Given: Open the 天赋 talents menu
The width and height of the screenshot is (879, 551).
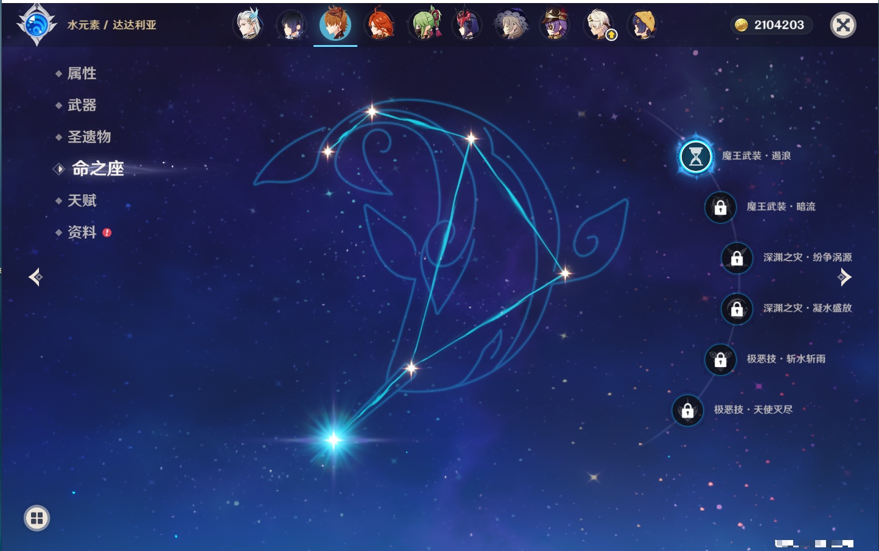Looking at the screenshot, I should (82, 200).
